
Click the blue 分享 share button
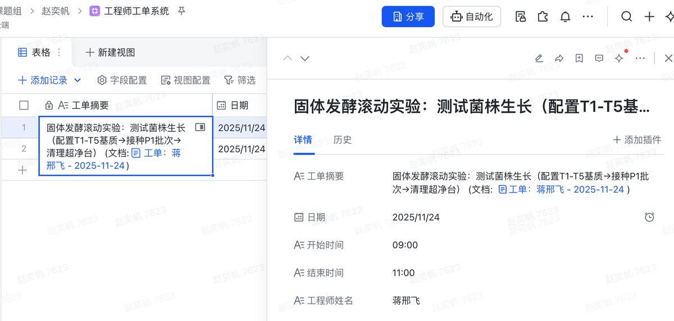(408, 17)
